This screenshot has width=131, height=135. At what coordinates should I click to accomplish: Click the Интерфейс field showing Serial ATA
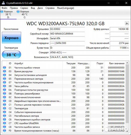[x=67, y=38]
